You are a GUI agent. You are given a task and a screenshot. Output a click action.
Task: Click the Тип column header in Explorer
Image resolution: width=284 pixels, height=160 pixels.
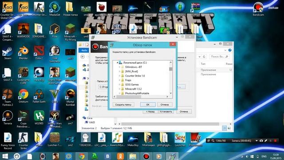point(203,64)
